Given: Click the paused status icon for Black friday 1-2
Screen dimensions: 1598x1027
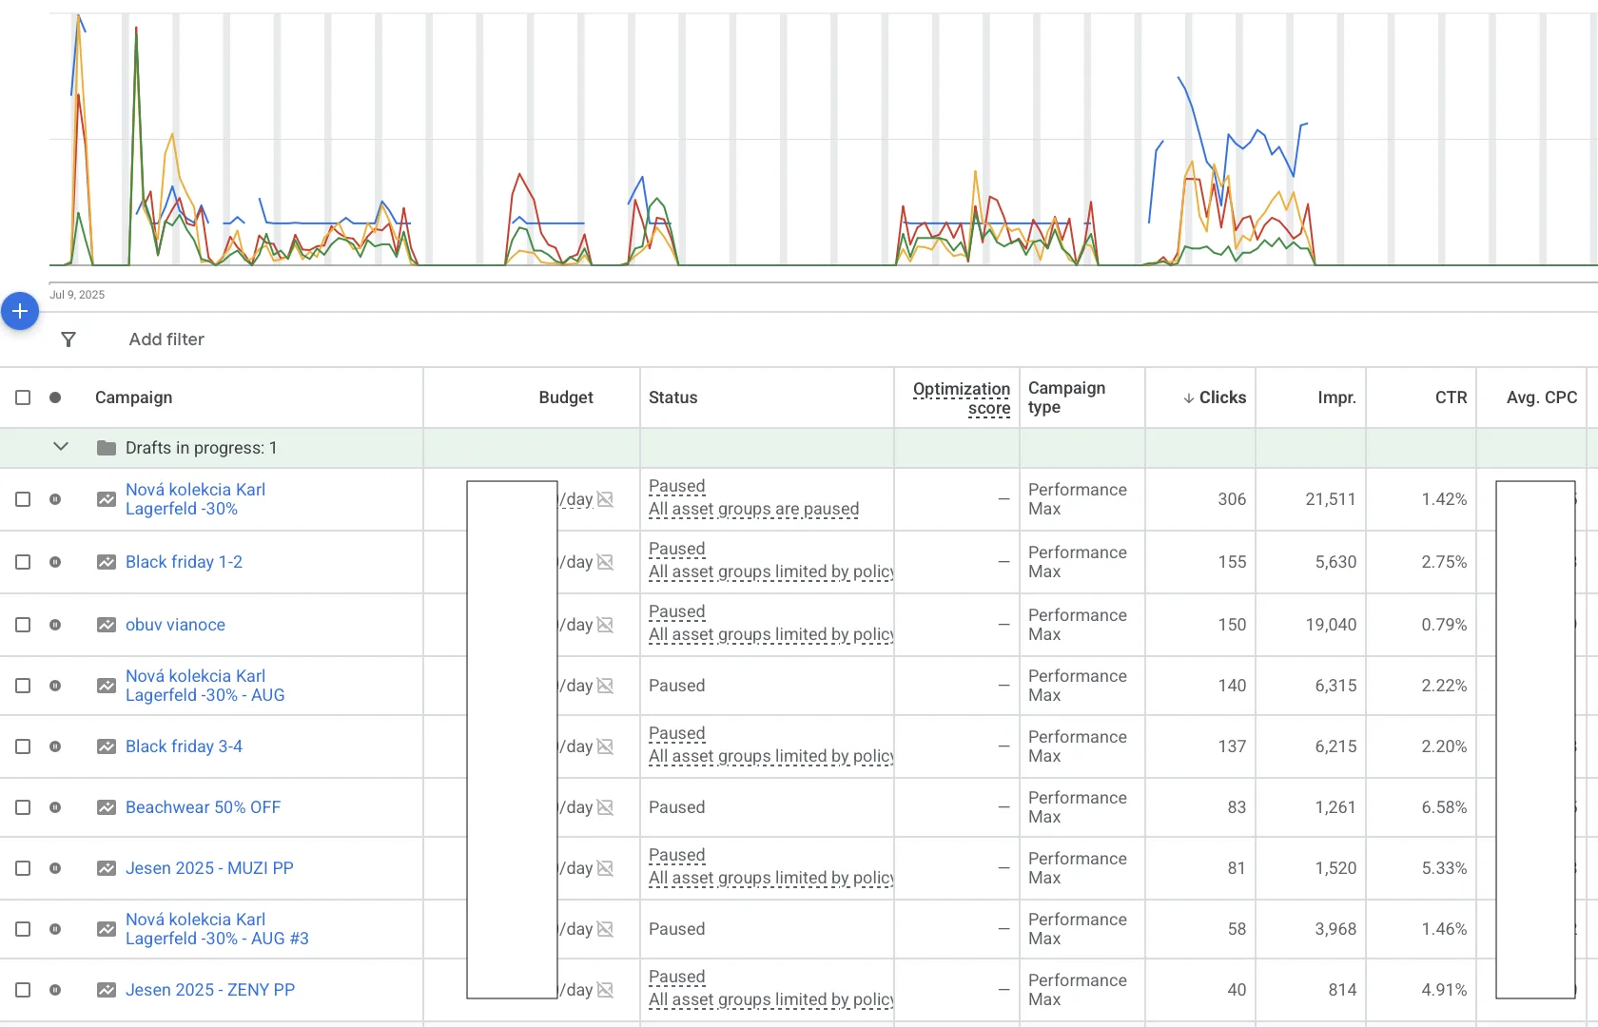Looking at the screenshot, I should 55,562.
